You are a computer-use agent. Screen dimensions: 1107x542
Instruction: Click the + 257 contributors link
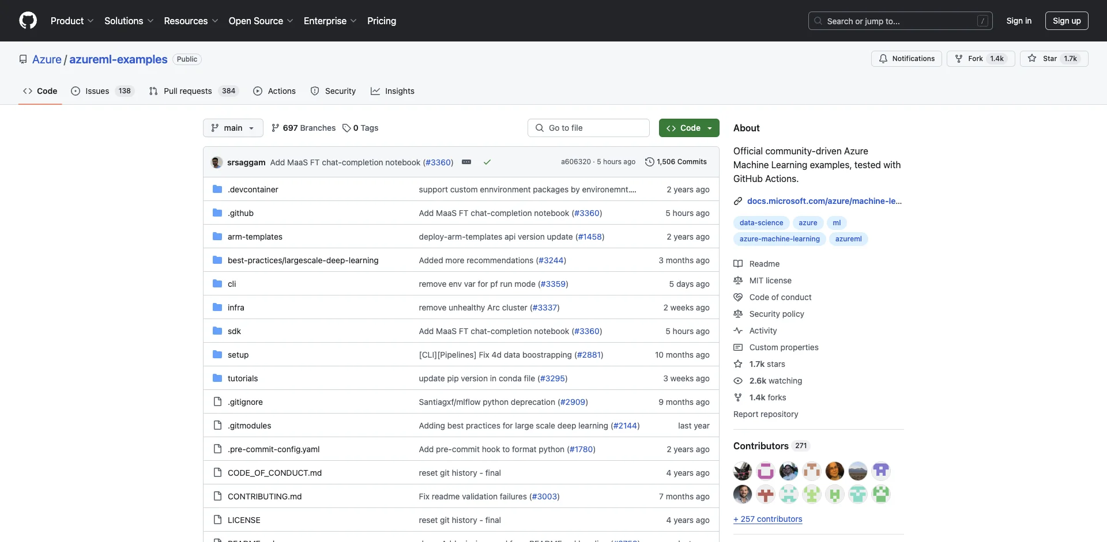click(767, 519)
